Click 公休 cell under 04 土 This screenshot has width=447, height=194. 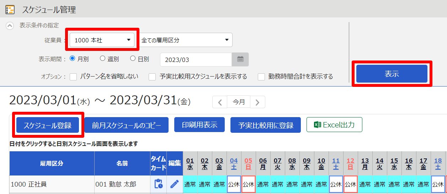pos(234,184)
